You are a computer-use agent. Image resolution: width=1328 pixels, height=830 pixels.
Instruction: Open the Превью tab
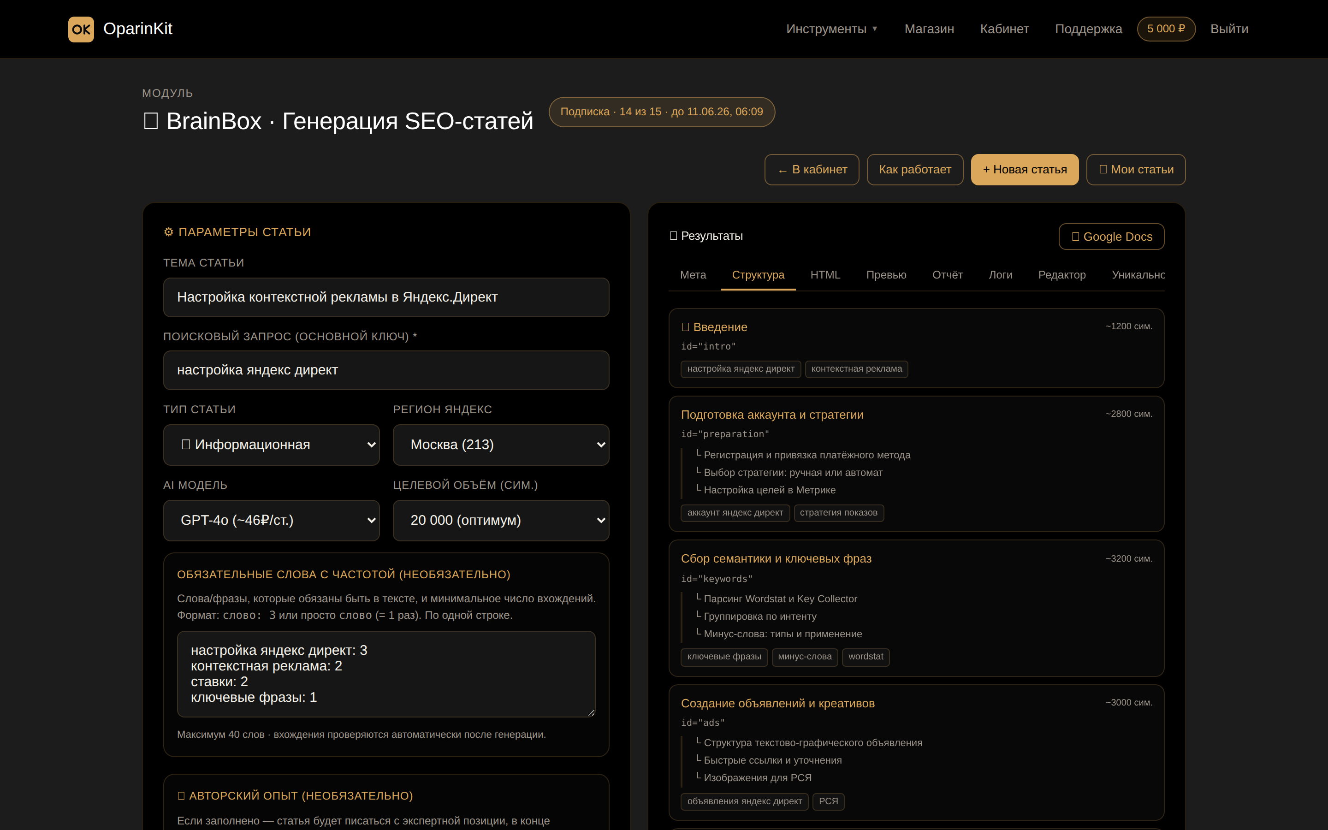886,275
